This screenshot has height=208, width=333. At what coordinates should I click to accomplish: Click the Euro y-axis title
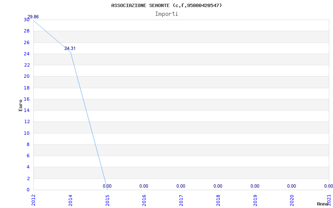[x=20, y=105]
